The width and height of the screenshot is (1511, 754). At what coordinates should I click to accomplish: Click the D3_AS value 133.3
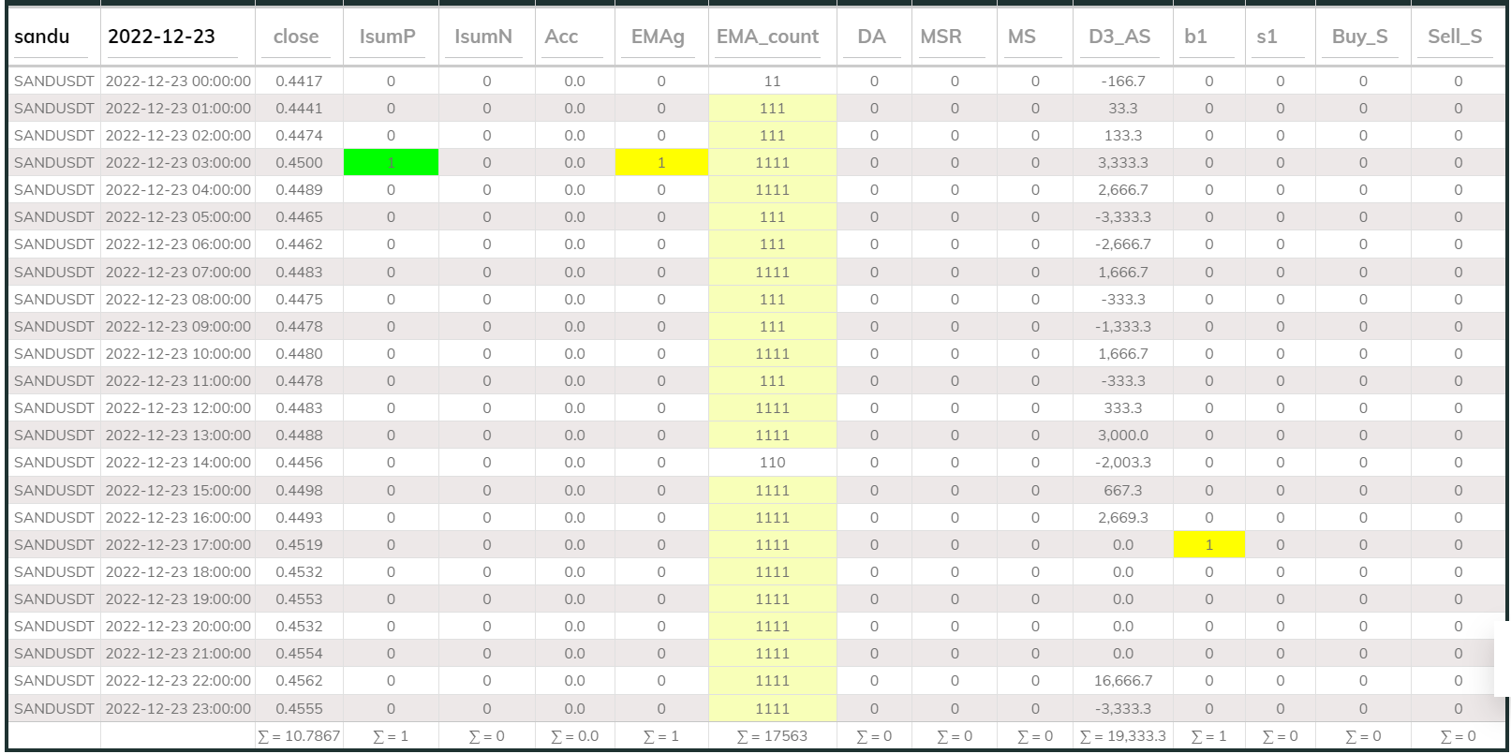[x=1123, y=136]
